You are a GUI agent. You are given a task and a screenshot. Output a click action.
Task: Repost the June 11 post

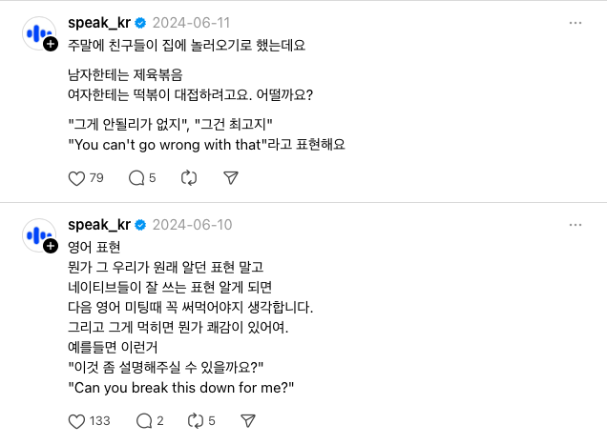click(x=188, y=177)
